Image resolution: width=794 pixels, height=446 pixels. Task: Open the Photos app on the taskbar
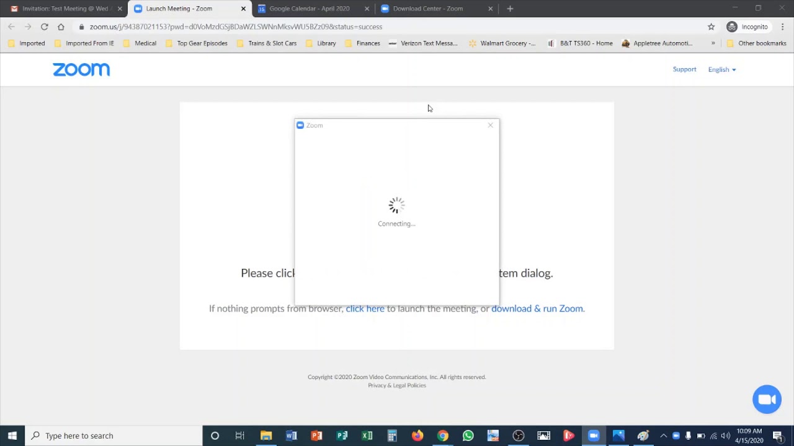pyautogui.click(x=618, y=435)
